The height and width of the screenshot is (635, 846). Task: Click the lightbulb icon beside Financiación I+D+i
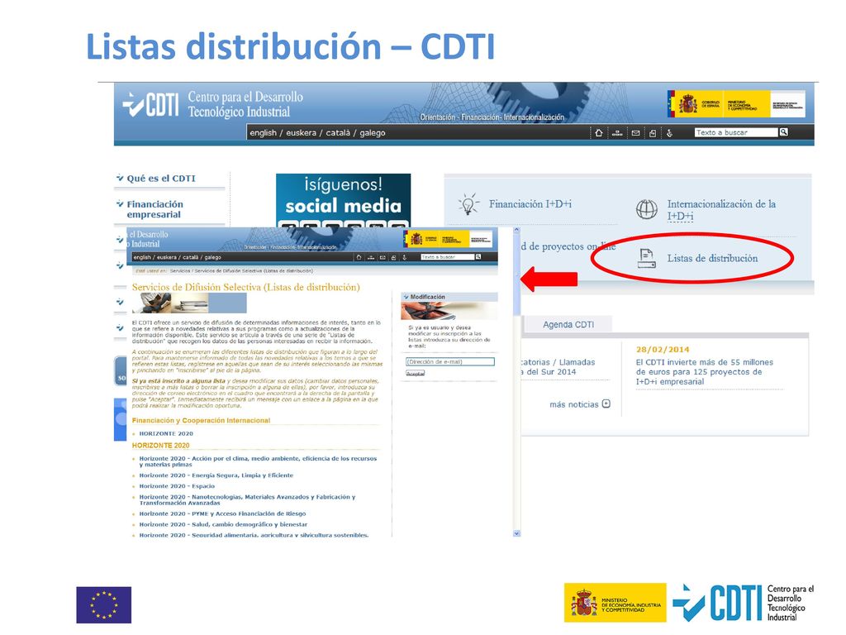coord(468,205)
